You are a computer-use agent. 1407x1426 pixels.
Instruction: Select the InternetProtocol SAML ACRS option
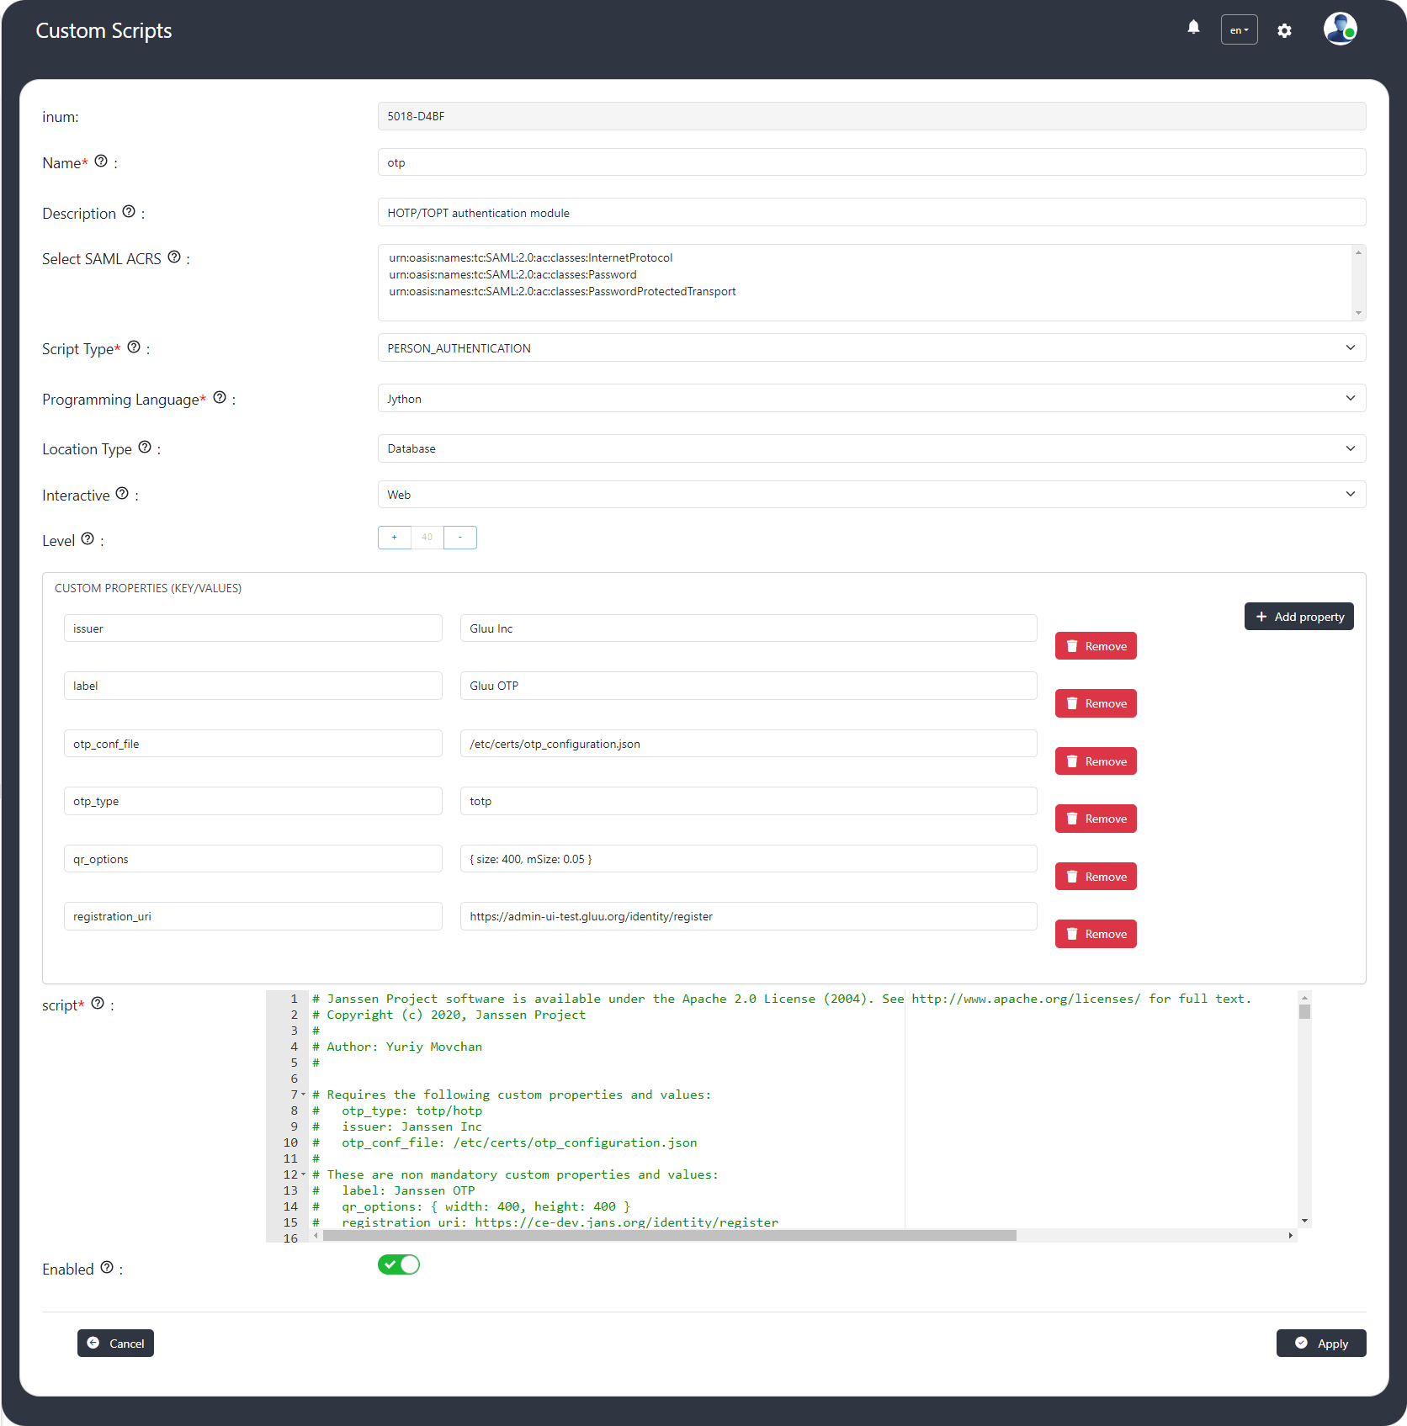[530, 258]
